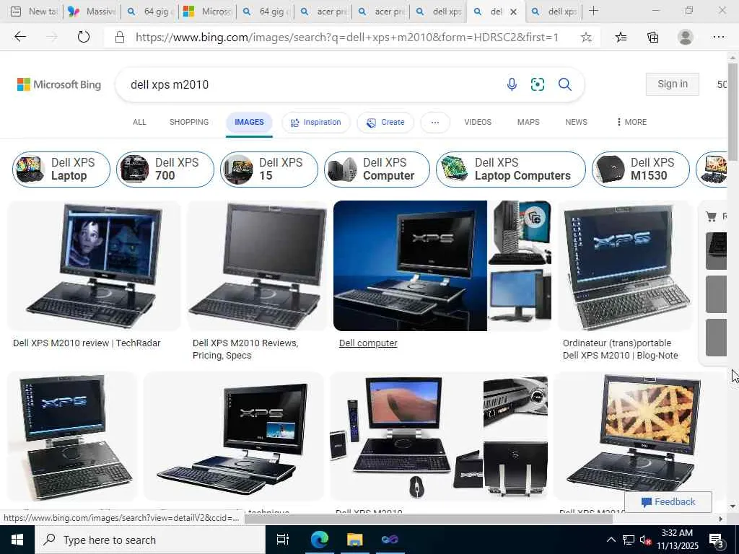This screenshot has height=554, width=739.
Task: Go back using browser back arrow
Action: [19, 37]
